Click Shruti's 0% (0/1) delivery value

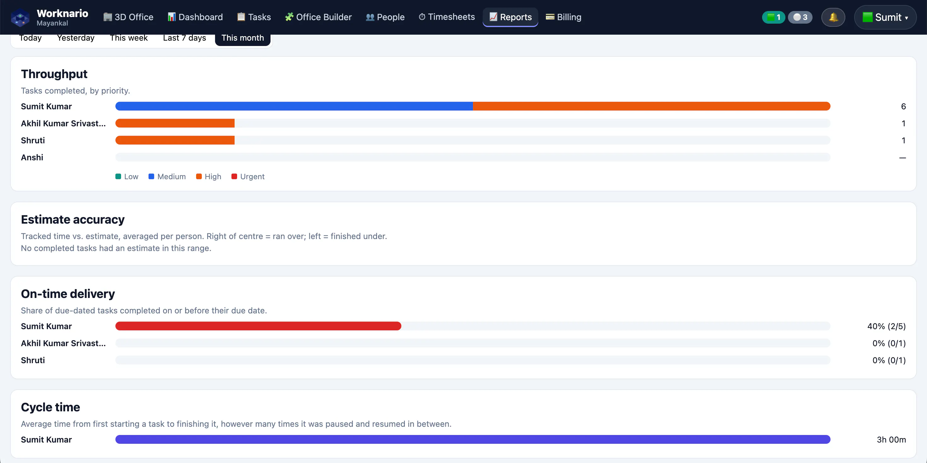(x=889, y=360)
